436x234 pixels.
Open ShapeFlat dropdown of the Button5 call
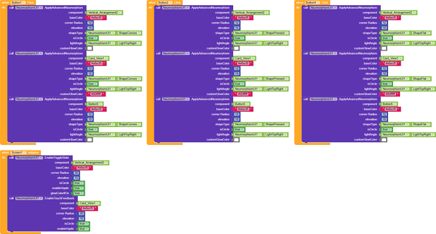point(421,125)
